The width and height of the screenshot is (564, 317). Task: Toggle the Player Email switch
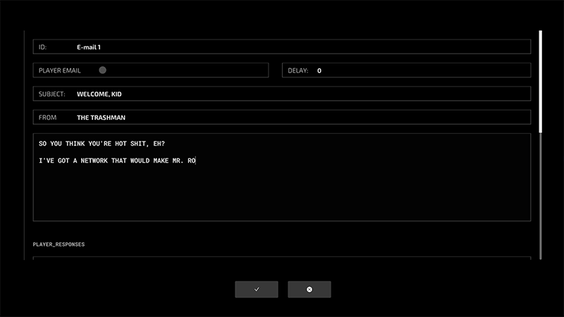pyautogui.click(x=103, y=70)
